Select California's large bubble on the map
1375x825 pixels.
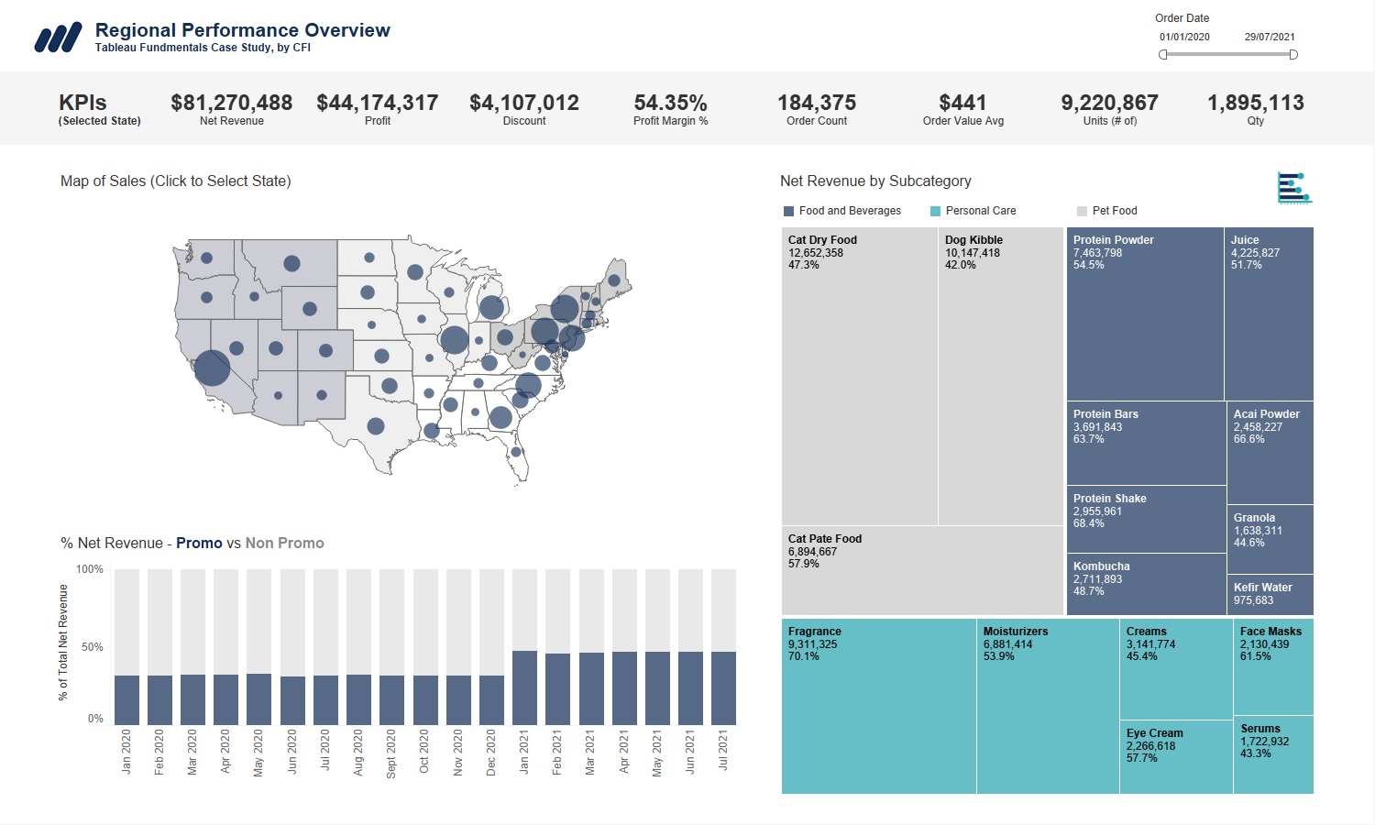coord(212,368)
